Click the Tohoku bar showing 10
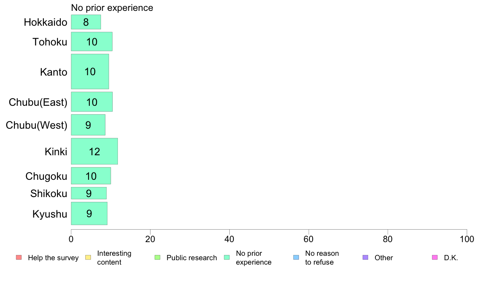This screenshot has height=296, width=478. coord(92,41)
